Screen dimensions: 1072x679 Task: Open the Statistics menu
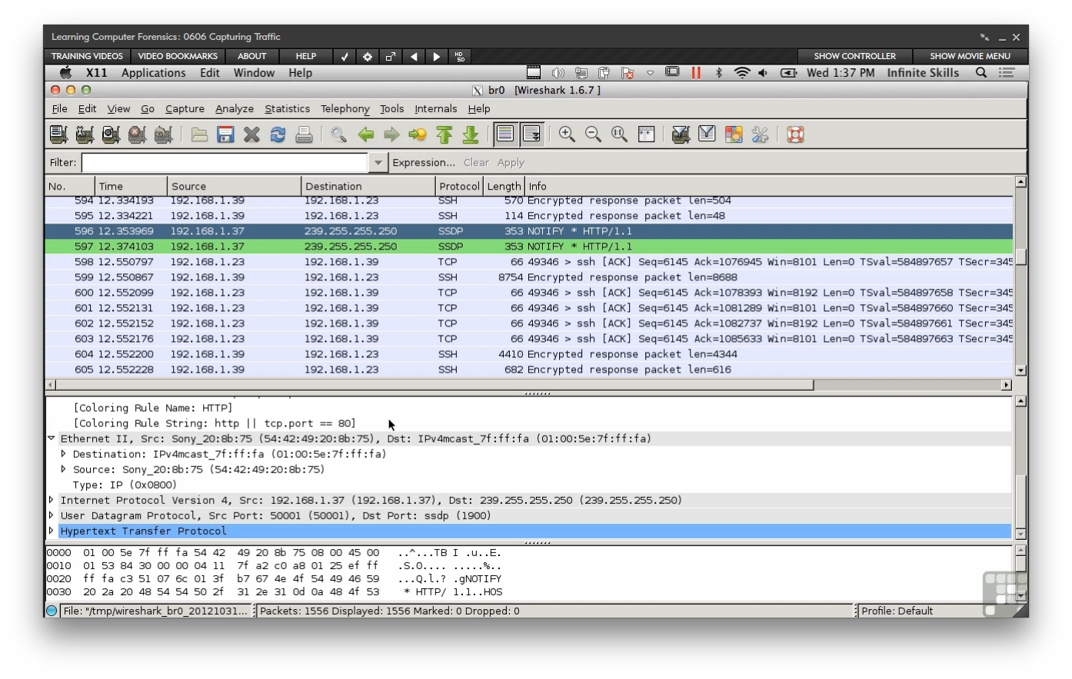(x=288, y=109)
